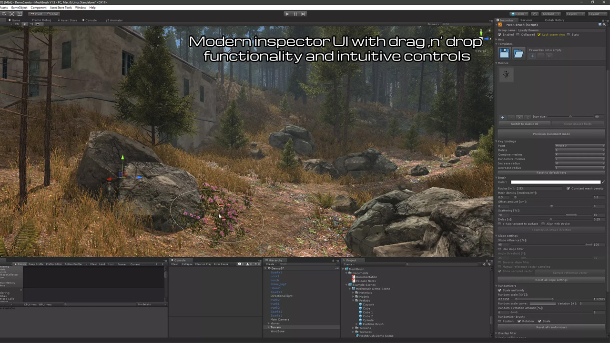Viewport: 610px width, 343px height.
Task: Add a mesh with the plus icon
Action: tap(502, 117)
